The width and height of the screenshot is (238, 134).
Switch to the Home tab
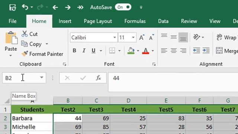[39, 21]
